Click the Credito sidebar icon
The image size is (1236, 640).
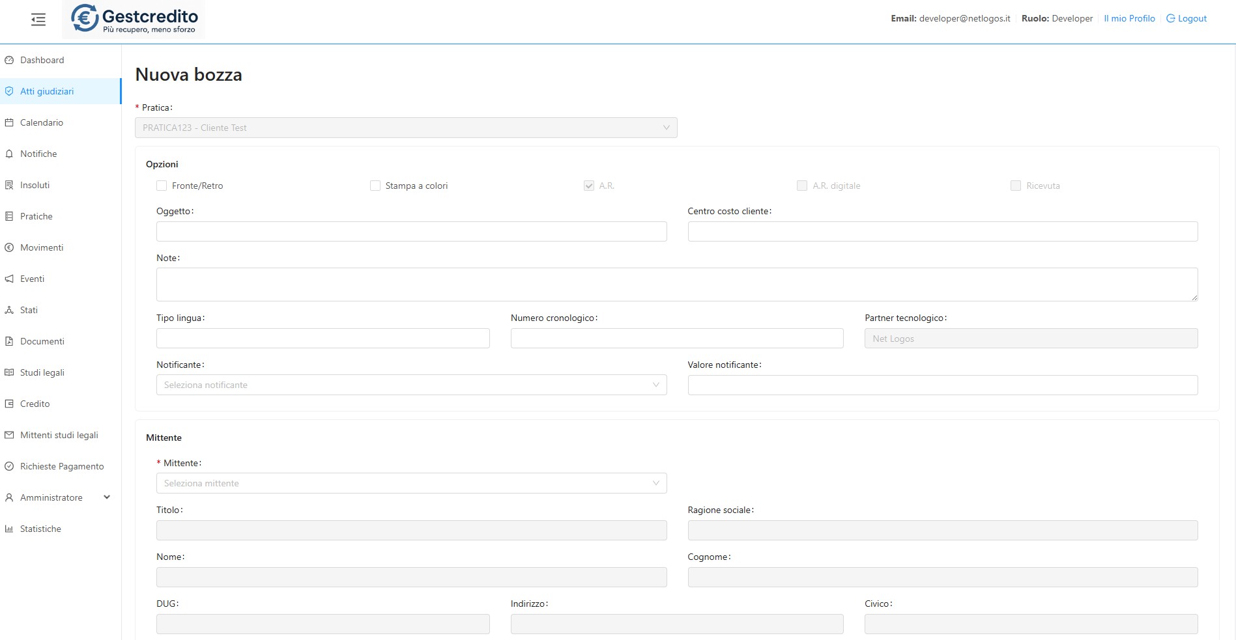click(x=9, y=404)
